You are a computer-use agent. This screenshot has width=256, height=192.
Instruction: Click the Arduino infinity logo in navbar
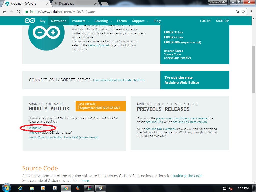tap(30, 21)
